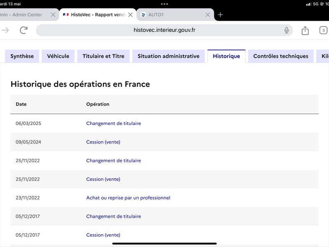Open the Véhicule tab
329x247 pixels.
tap(58, 56)
